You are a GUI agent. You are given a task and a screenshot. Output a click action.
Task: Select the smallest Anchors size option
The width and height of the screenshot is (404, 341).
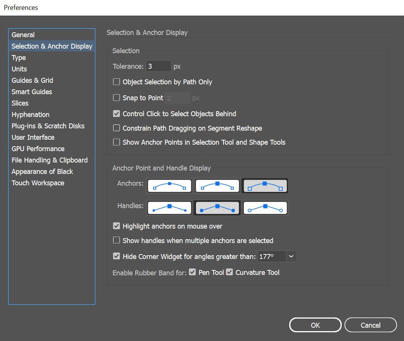point(169,186)
